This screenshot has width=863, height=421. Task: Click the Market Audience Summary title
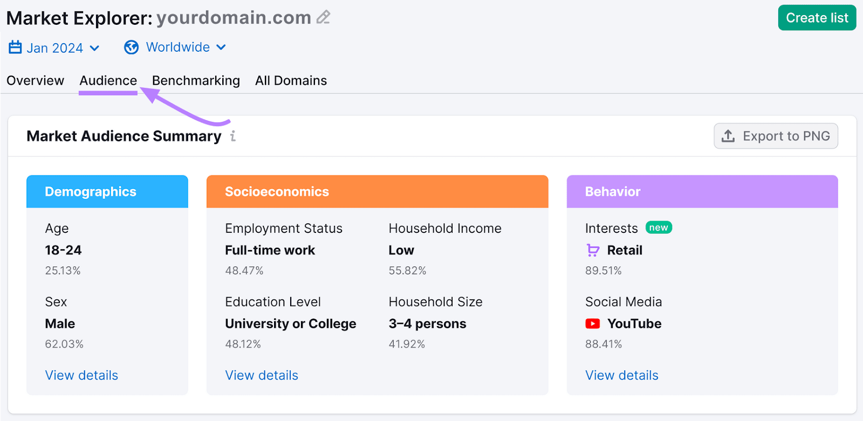pyautogui.click(x=124, y=136)
